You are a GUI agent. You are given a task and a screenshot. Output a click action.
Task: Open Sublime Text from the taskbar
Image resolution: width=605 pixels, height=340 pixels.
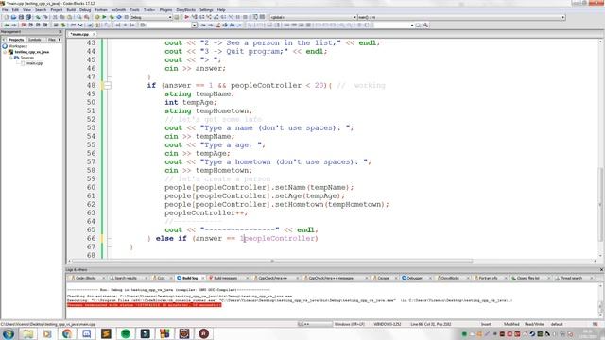pyautogui.click(x=106, y=333)
